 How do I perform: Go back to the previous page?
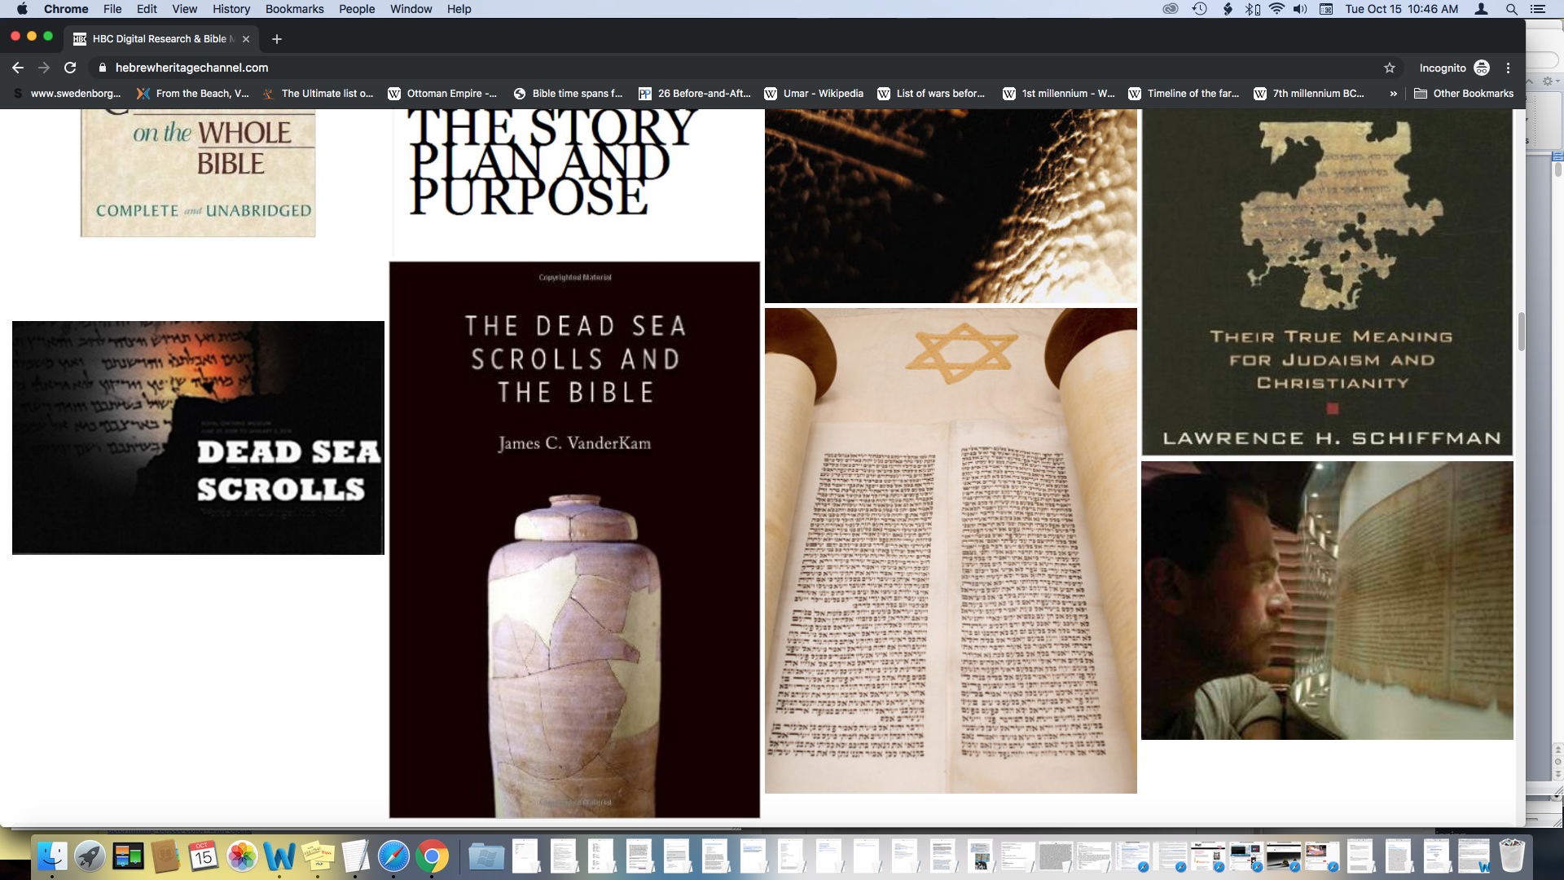[18, 68]
